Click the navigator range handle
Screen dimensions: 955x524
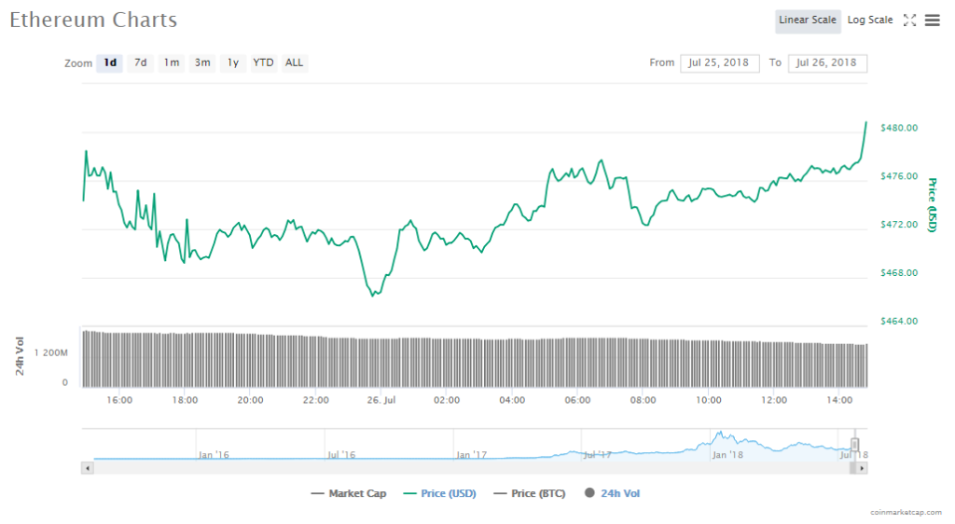point(855,445)
